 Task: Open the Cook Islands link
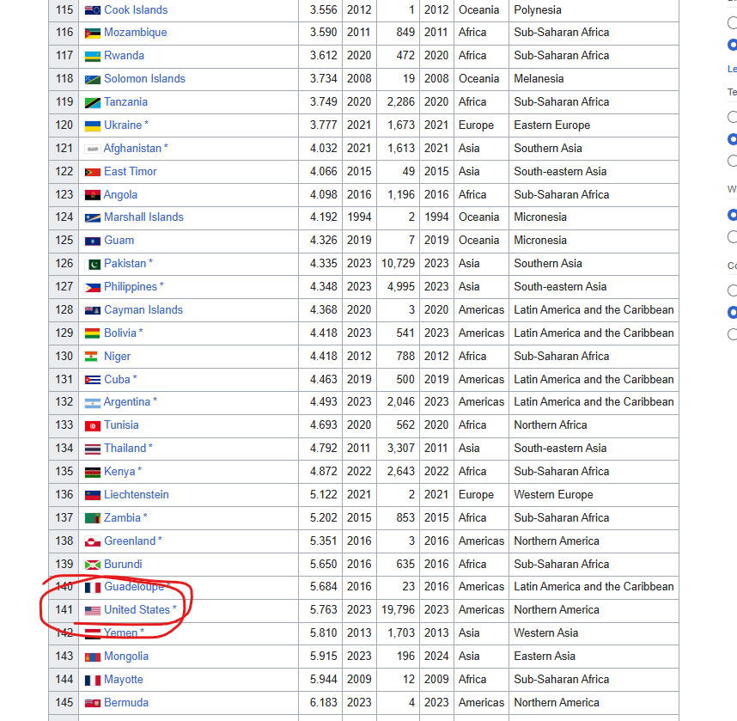pos(136,9)
